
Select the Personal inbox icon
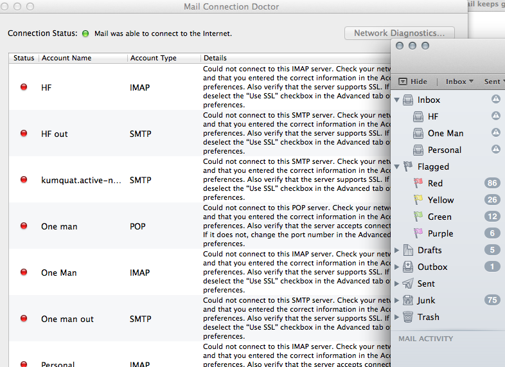418,150
